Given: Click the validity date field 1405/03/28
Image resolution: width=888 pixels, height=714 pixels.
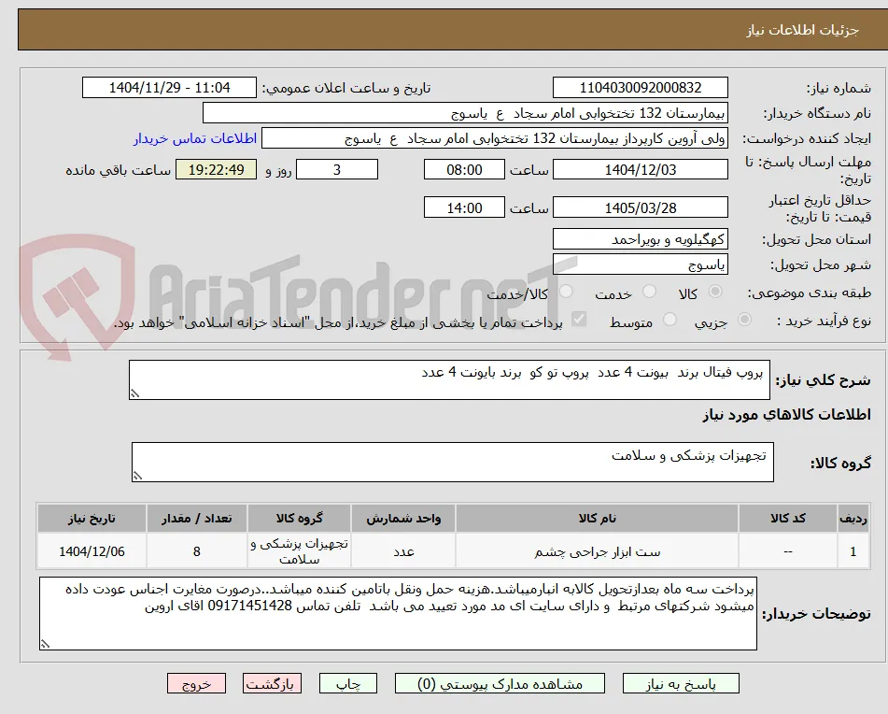Looking at the screenshot, I should pyautogui.click(x=640, y=207).
